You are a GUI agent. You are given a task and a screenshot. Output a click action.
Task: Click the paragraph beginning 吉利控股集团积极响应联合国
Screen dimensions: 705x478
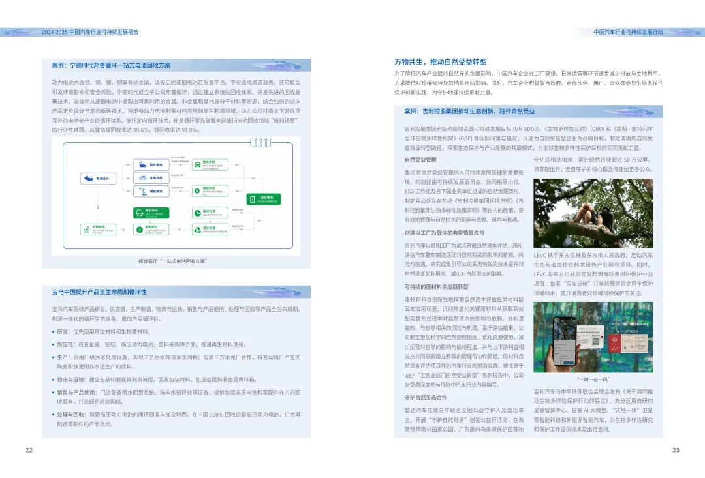tap(529, 138)
